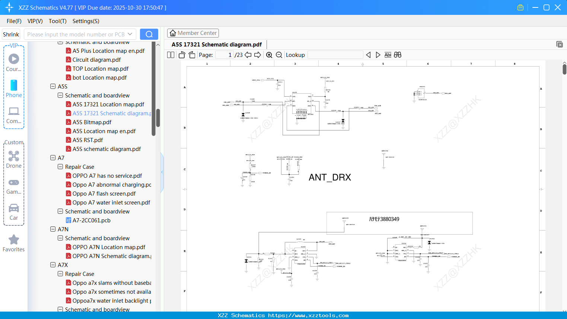Screen dimensions: 567x319
Task: Rotate the page clockwise
Action: 192,55
